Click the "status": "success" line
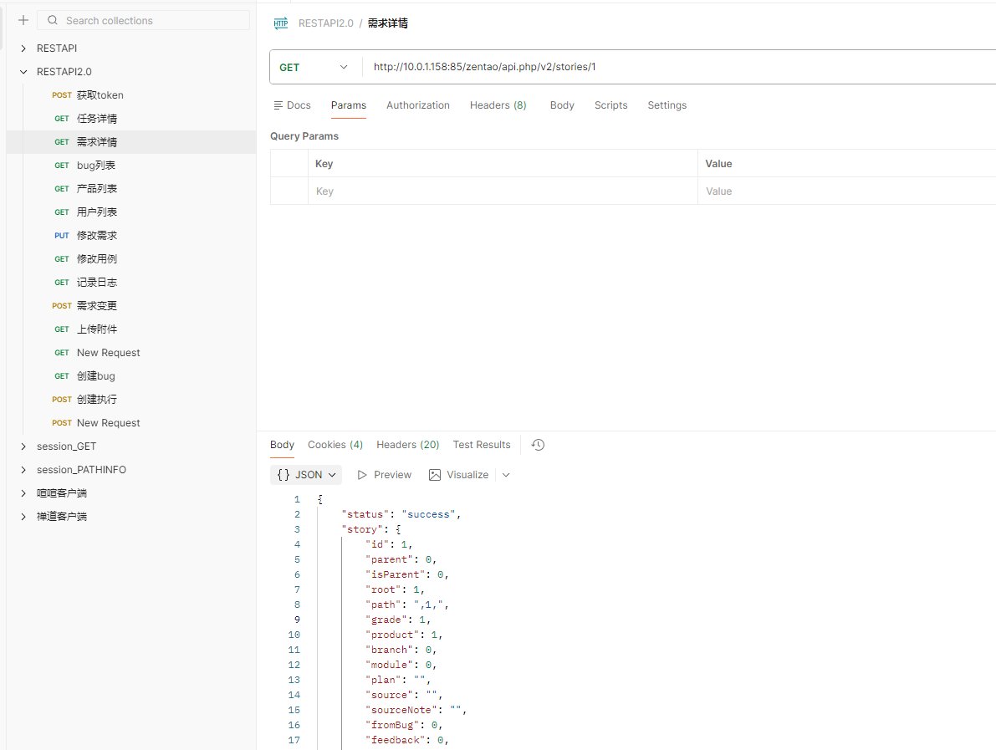The image size is (996, 750). coord(401,514)
